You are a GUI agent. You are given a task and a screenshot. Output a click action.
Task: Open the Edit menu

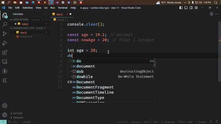(x=17, y=8)
